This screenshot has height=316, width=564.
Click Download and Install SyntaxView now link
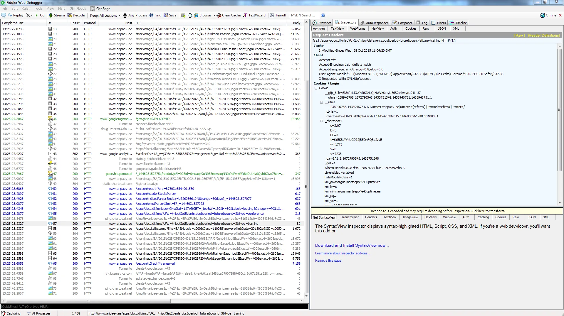click(x=352, y=245)
